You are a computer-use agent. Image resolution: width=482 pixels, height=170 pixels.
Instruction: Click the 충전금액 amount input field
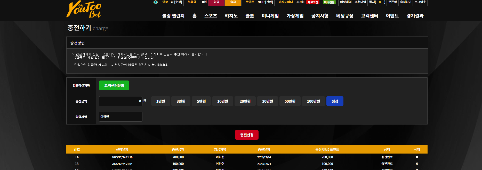[x=120, y=101]
